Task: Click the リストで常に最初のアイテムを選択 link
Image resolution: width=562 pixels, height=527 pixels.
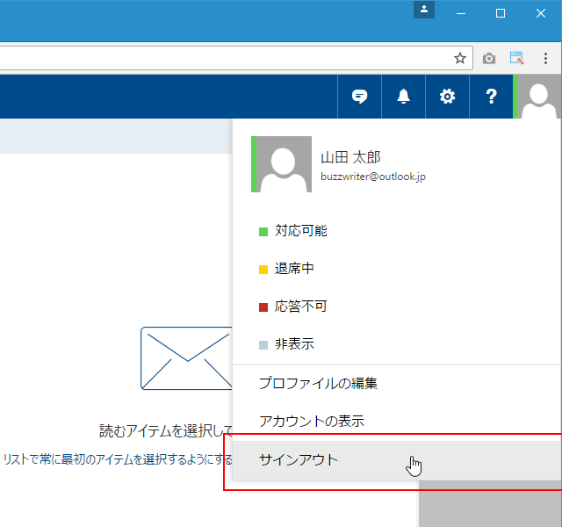Action: 118,459
